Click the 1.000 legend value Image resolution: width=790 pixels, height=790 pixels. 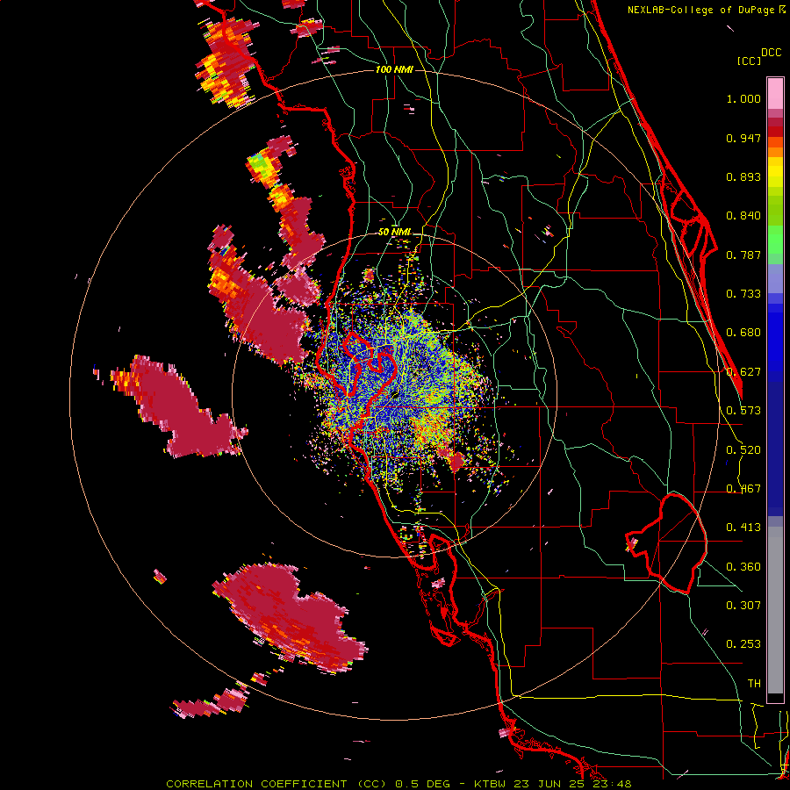point(743,98)
